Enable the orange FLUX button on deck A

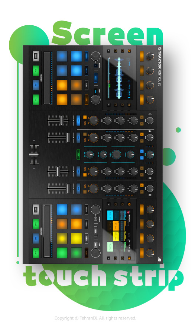87,99
